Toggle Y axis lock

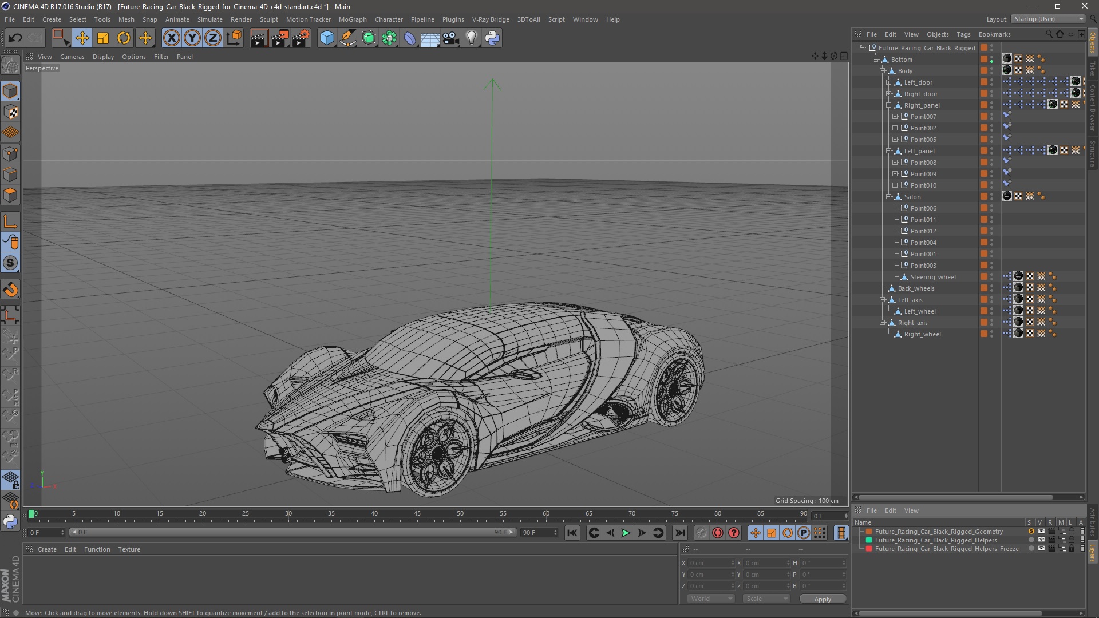click(192, 38)
